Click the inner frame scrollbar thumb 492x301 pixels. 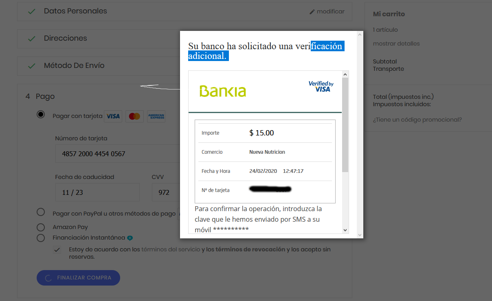tap(345, 124)
